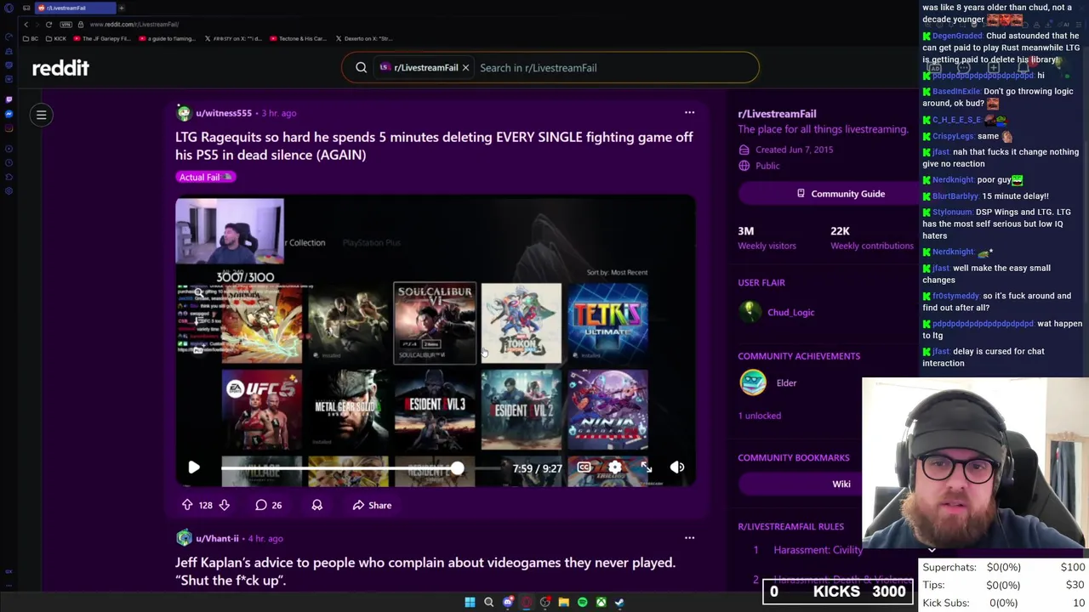Open Xbox app from the taskbar
Image resolution: width=1089 pixels, height=612 pixels.
601,602
